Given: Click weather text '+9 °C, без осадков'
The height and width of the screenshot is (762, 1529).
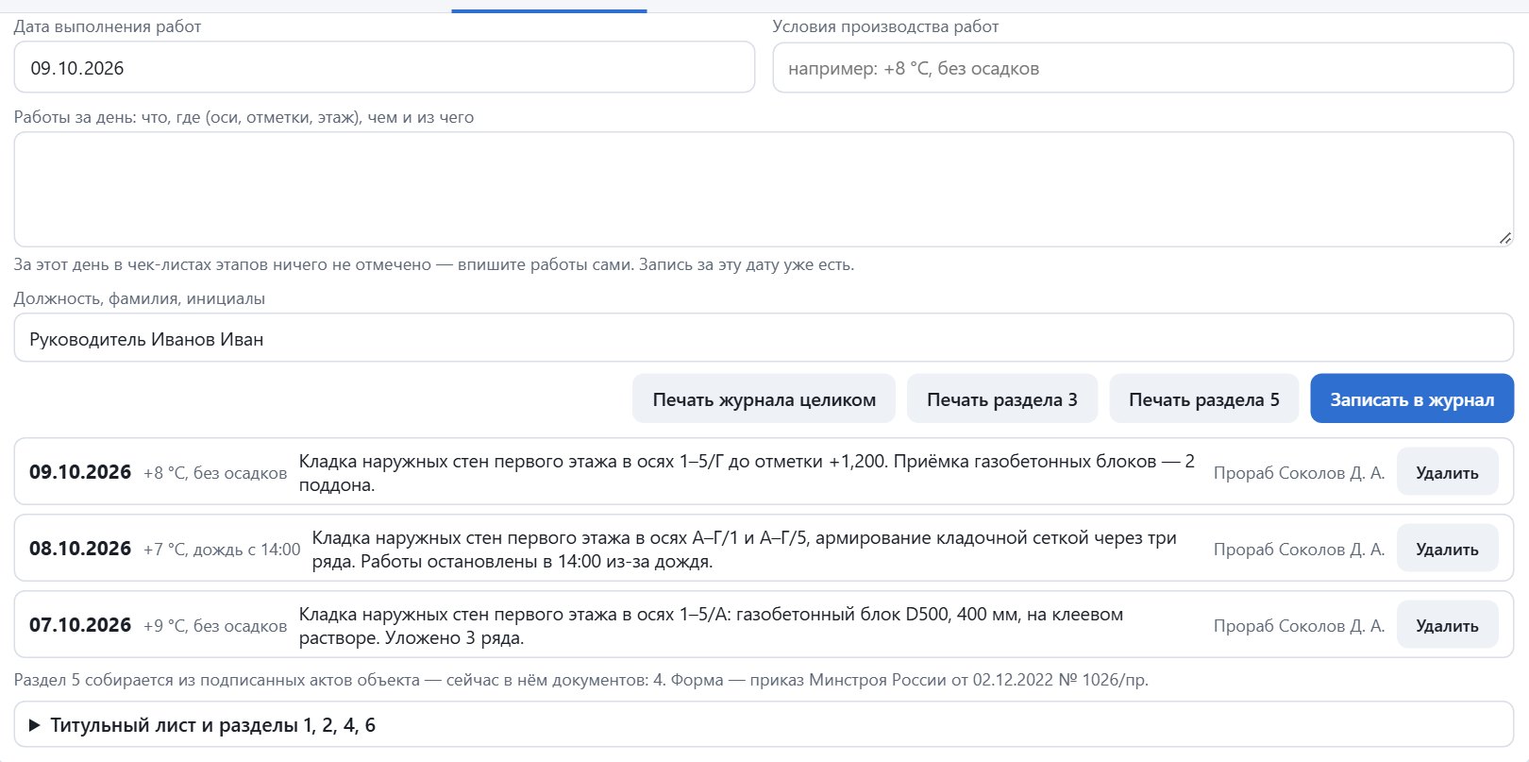Looking at the screenshot, I should tap(215, 626).
